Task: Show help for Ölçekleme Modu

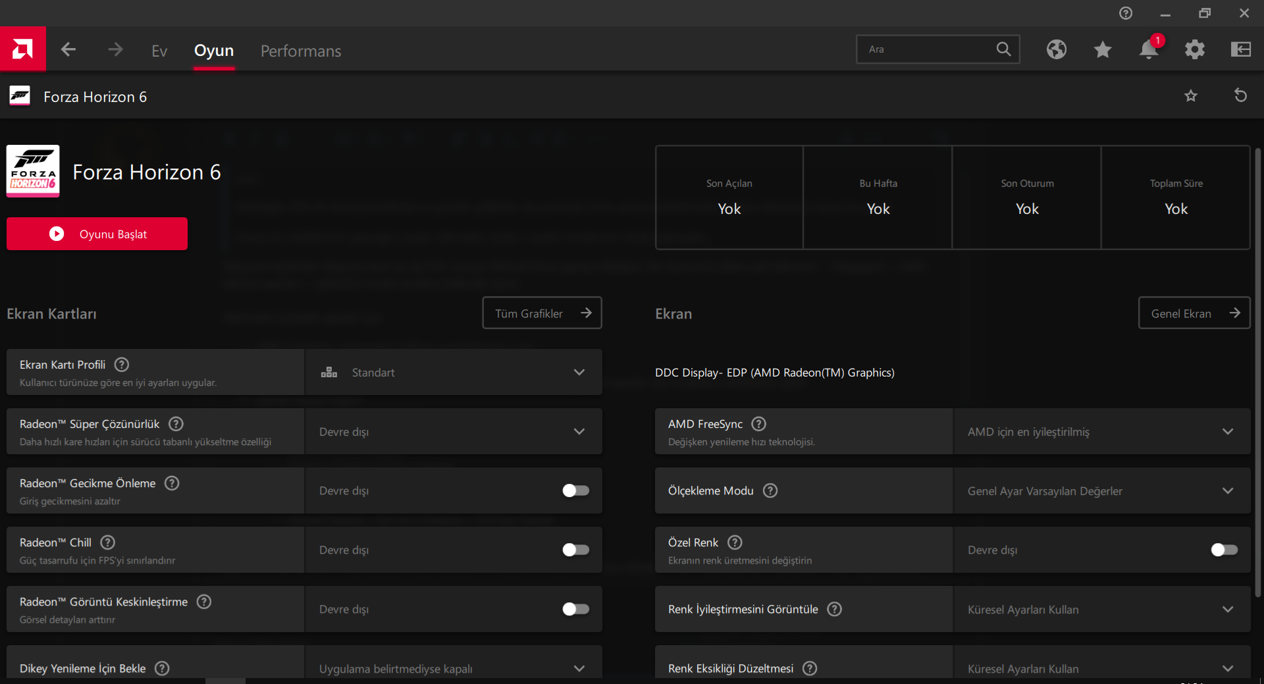Action: coord(770,490)
